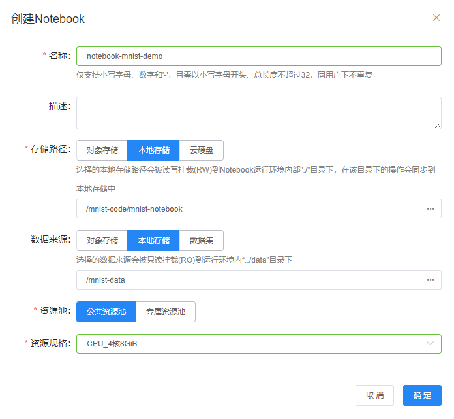The height and width of the screenshot is (419, 454).
Task: Select 对象存储 for 数据来源
Action: point(102,241)
